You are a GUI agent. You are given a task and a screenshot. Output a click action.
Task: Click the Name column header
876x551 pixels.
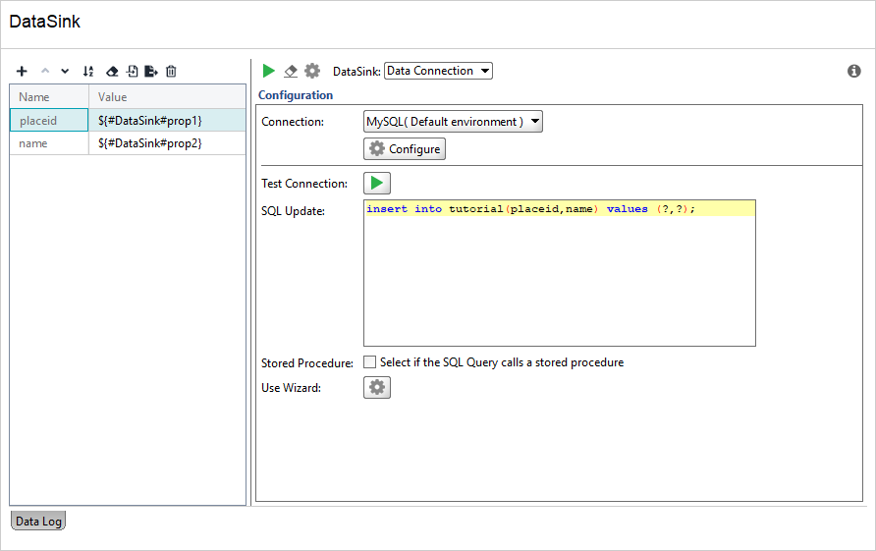pos(49,96)
